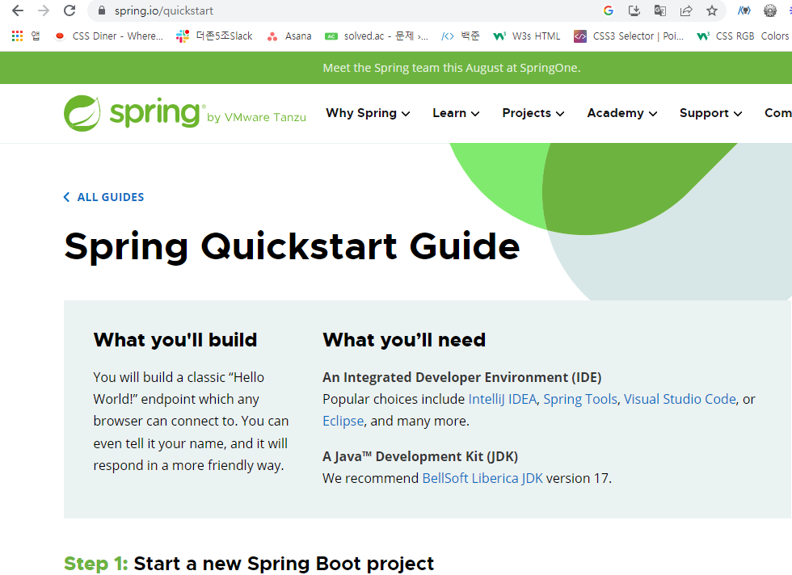Viewport: 792px width, 575px height.
Task: Open the gear-shaped extension icon
Action: tap(769, 10)
